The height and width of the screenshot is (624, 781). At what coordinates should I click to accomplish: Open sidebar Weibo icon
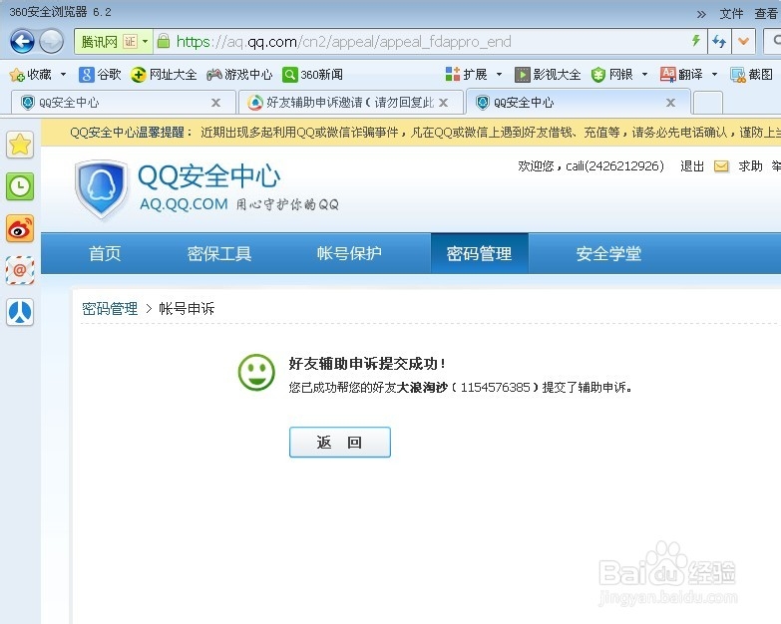tap(20, 228)
